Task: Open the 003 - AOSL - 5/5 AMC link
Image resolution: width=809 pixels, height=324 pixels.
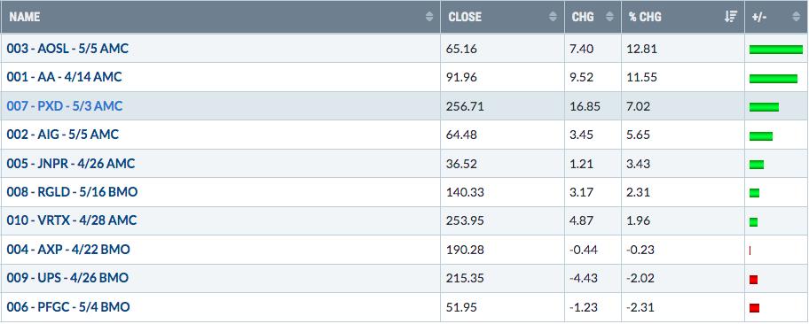Action: pyautogui.click(x=67, y=49)
